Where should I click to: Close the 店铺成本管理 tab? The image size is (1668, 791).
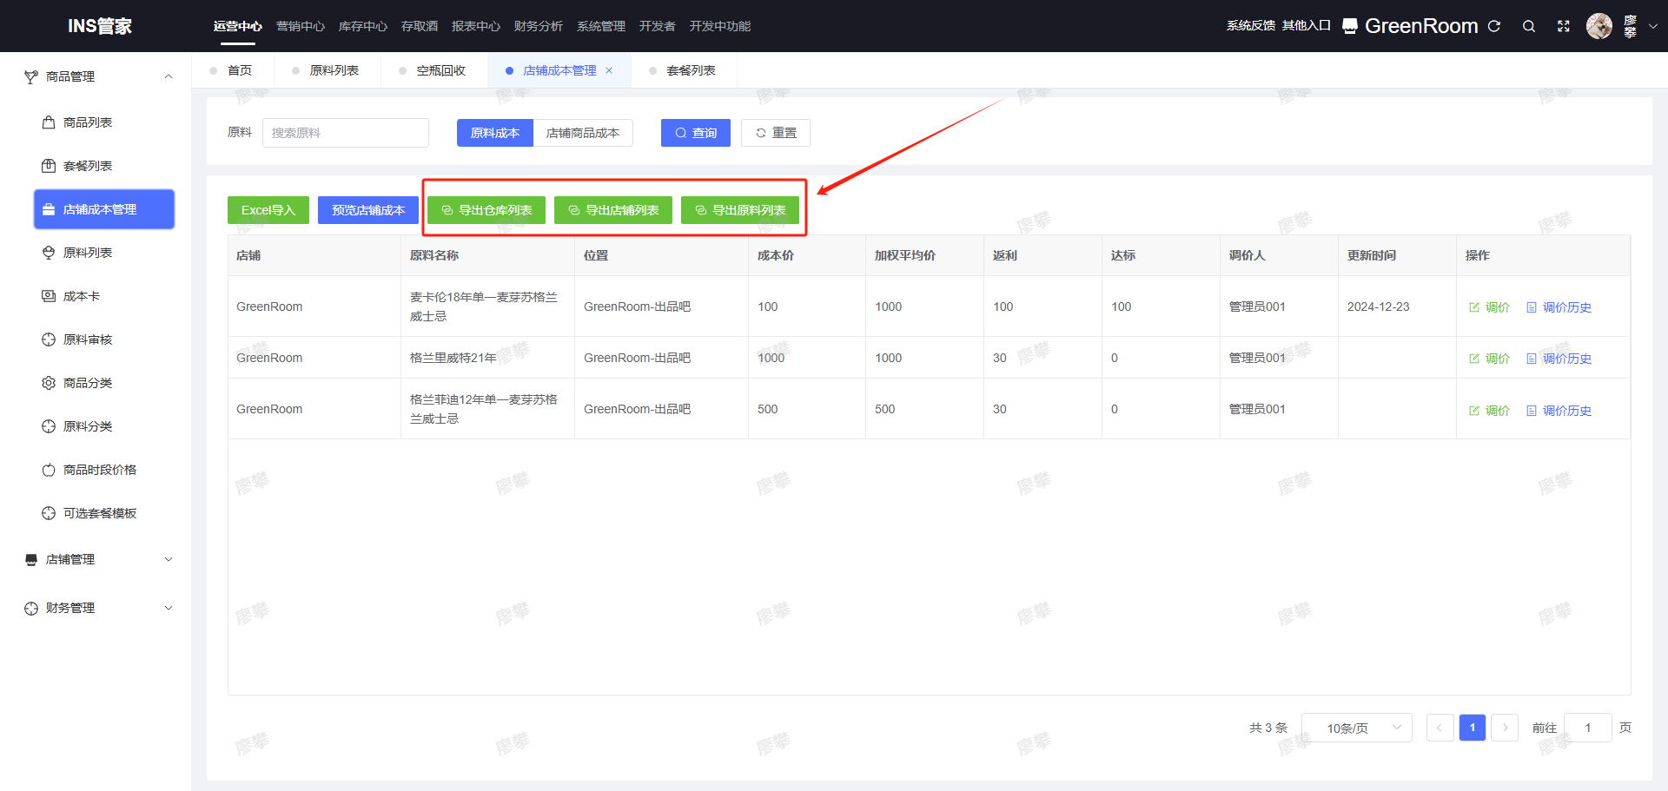609,70
